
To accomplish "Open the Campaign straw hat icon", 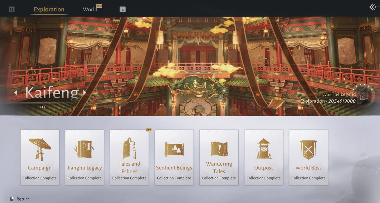I will point(40,149).
